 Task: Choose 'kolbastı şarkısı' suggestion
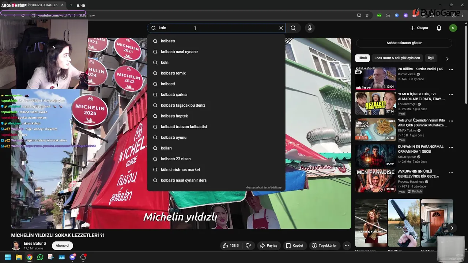pyautogui.click(x=216, y=95)
